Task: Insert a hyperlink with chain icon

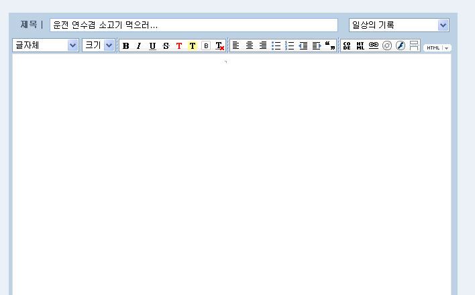Action: point(374,45)
